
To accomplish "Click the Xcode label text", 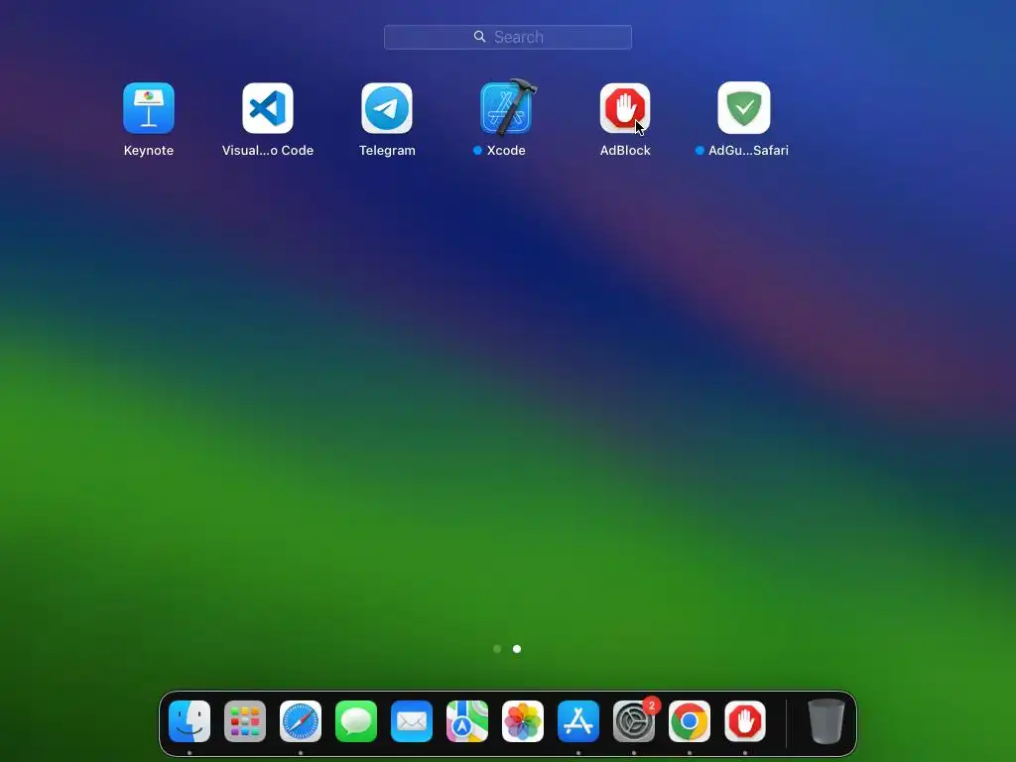I will click(506, 151).
